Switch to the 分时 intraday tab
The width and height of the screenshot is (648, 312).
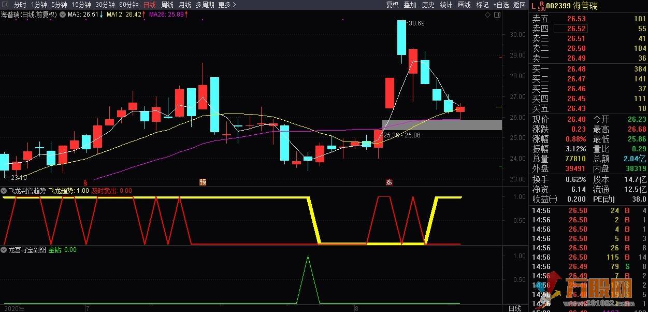click(x=20, y=5)
